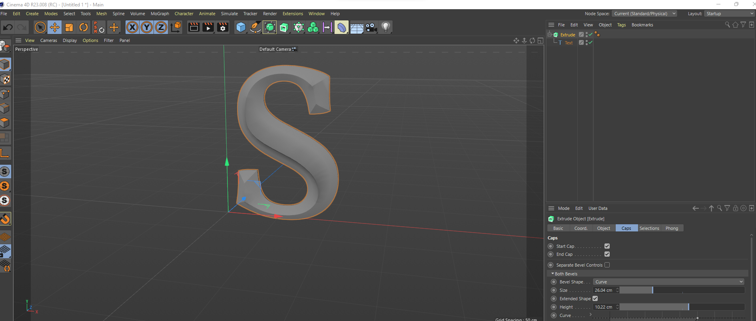Open the Layout Startup dropdown

(x=729, y=14)
